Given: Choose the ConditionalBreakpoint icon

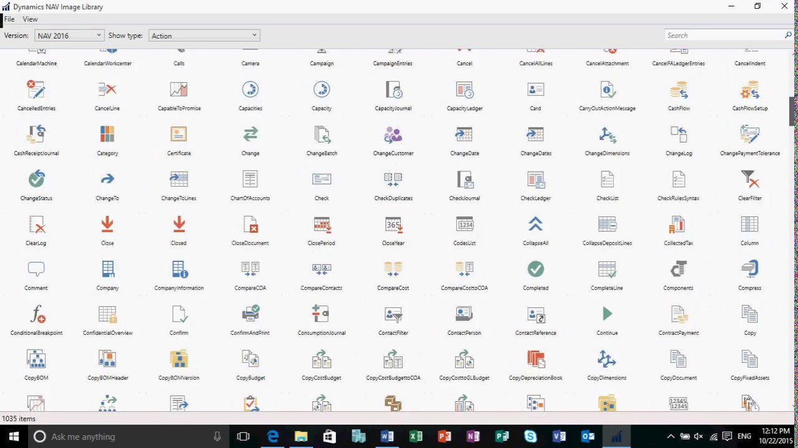Looking at the screenshot, I should point(36,314).
